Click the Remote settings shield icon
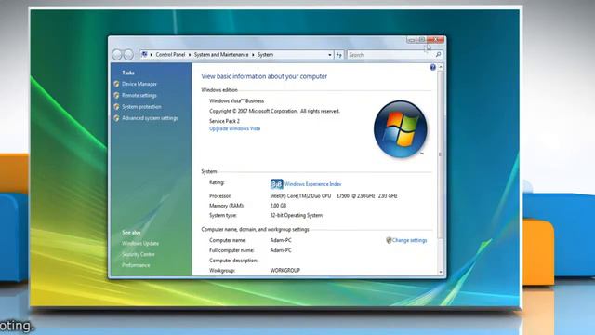Image resolution: width=595 pixels, height=335 pixels. click(x=116, y=95)
